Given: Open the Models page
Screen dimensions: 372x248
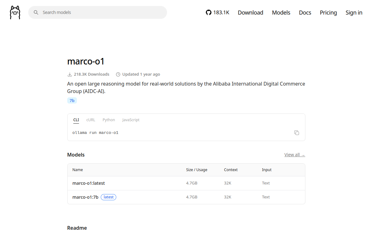Looking at the screenshot, I should click(x=281, y=12).
